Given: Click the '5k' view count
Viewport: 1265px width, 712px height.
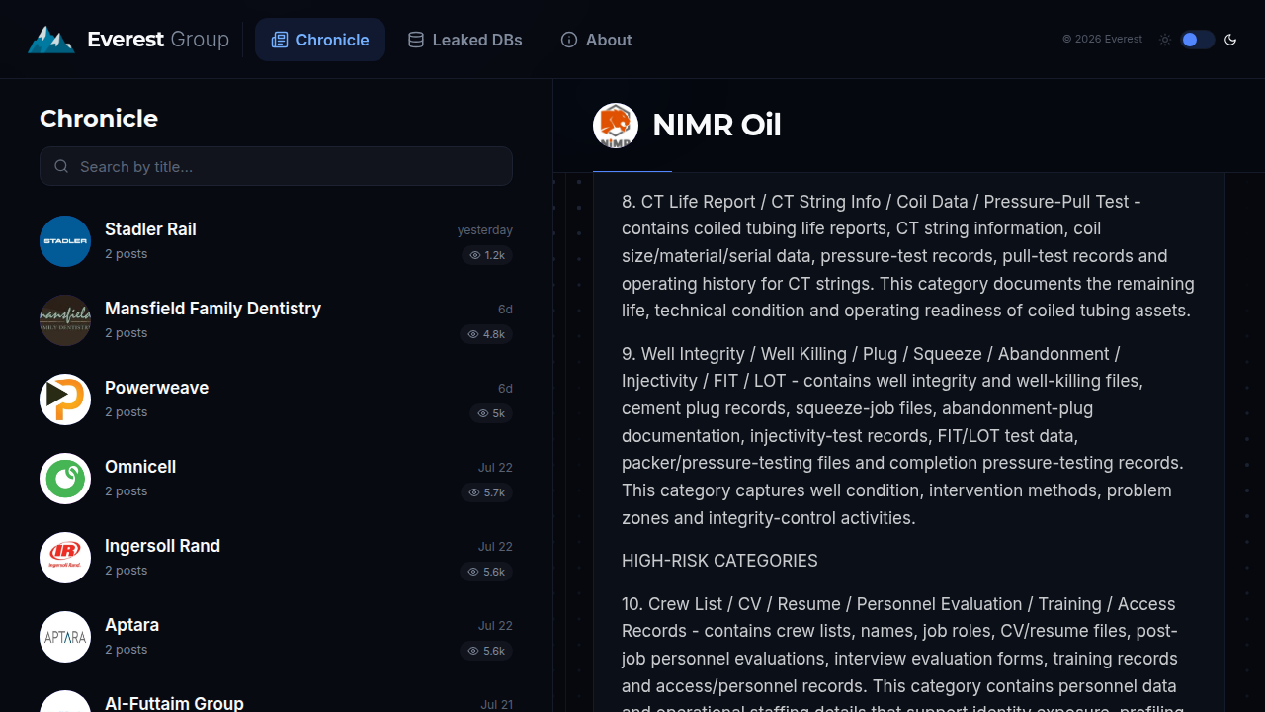Looking at the screenshot, I should click(499, 413).
